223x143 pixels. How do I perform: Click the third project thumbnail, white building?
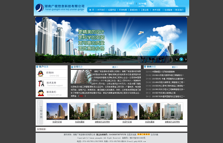(102, 111)
